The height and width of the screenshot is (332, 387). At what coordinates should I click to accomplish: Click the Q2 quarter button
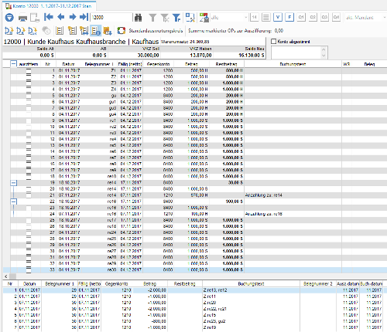pyautogui.click(x=313, y=17)
